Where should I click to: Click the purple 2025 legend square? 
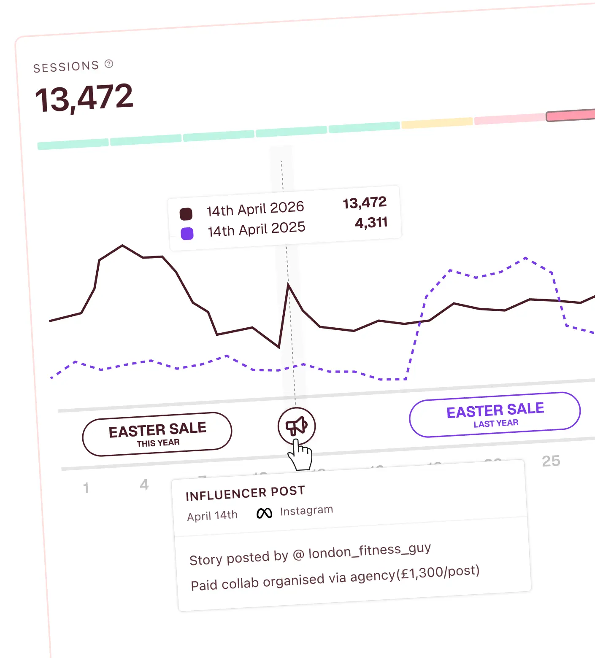tap(187, 233)
